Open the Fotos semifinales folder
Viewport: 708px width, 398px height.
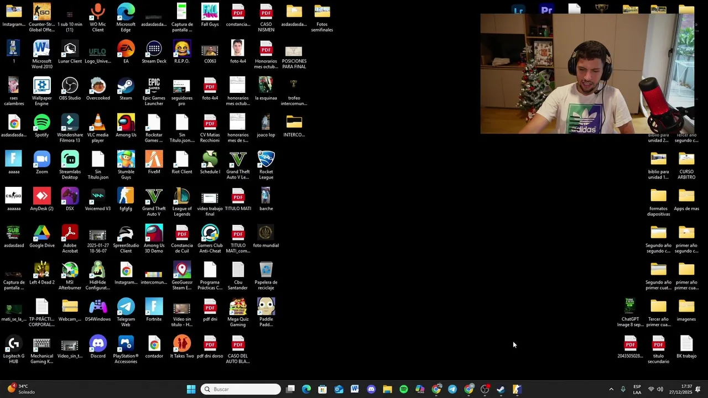(x=322, y=18)
